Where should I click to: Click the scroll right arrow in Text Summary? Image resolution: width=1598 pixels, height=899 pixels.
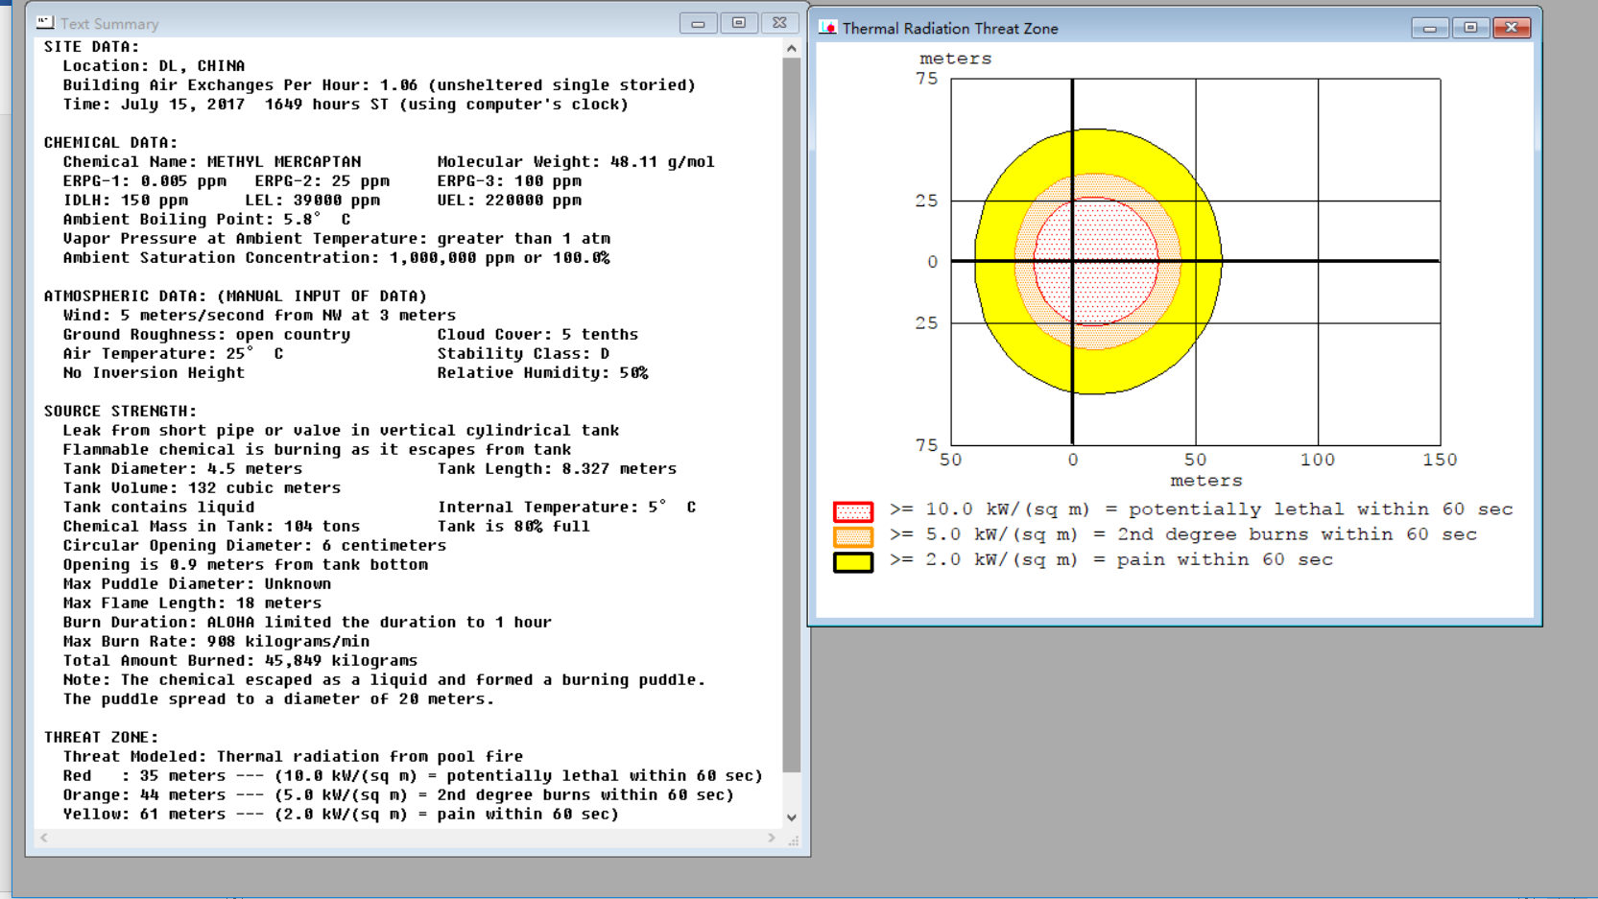coord(772,838)
